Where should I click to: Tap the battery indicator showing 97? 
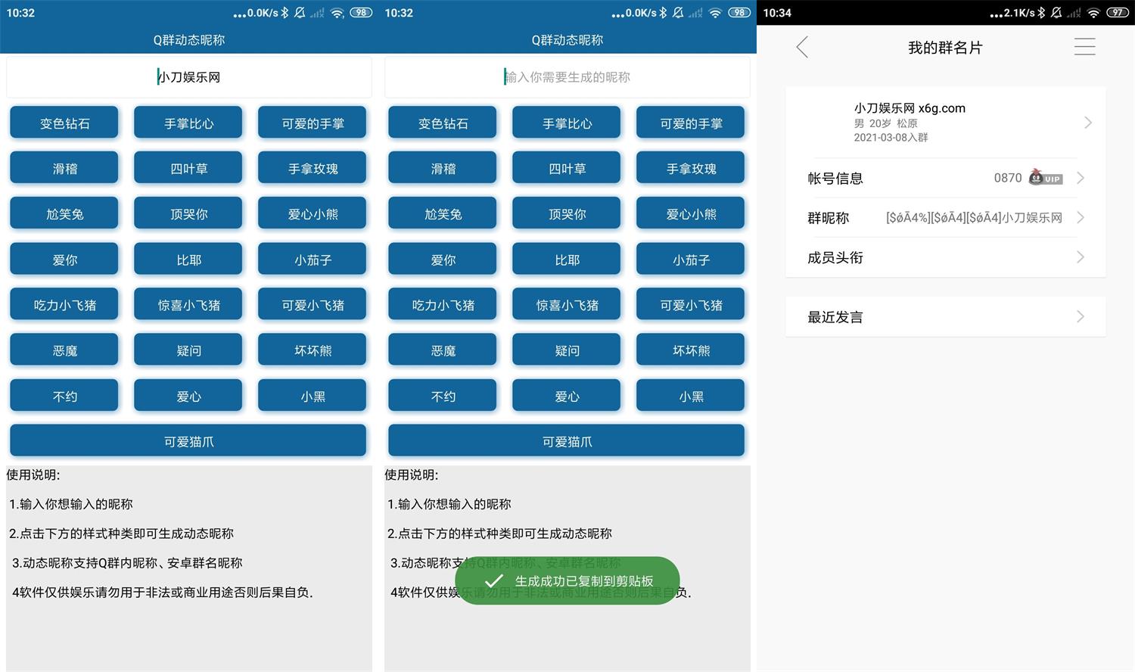tap(1117, 13)
